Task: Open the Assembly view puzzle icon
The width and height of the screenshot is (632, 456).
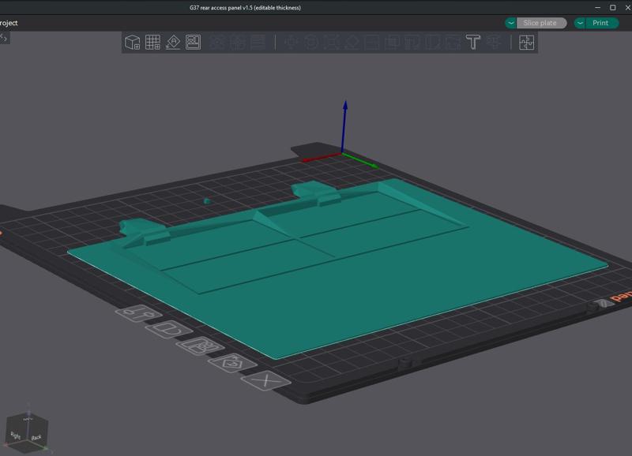Action: click(x=527, y=43)
